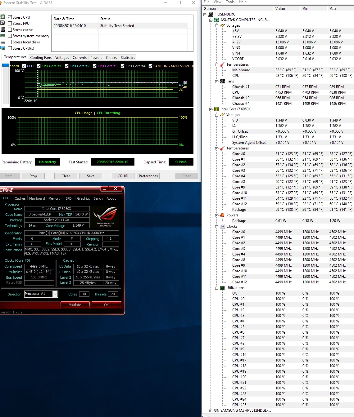Click the HEISENBERG computer icon in sensor tree
Screen dimensions: 354x417
pos(211,14)
